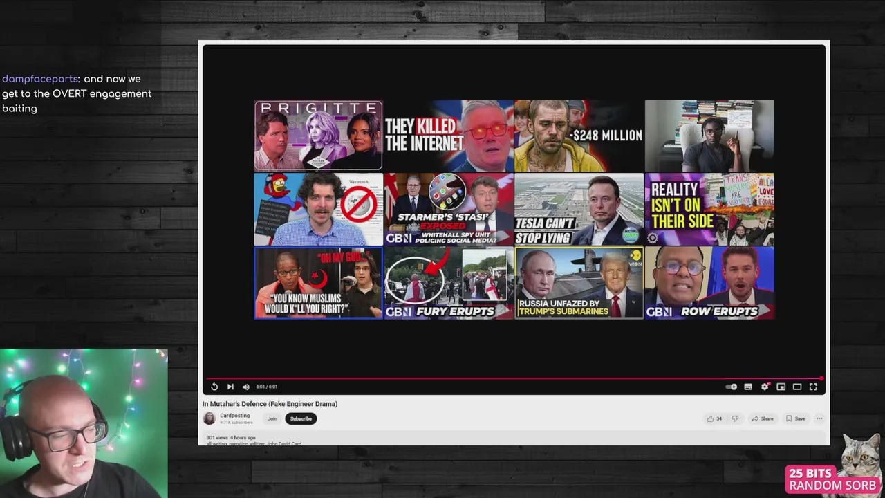
Task: Click the '301 views 4 hours ago' text
Action: click(x=231, y=438)
